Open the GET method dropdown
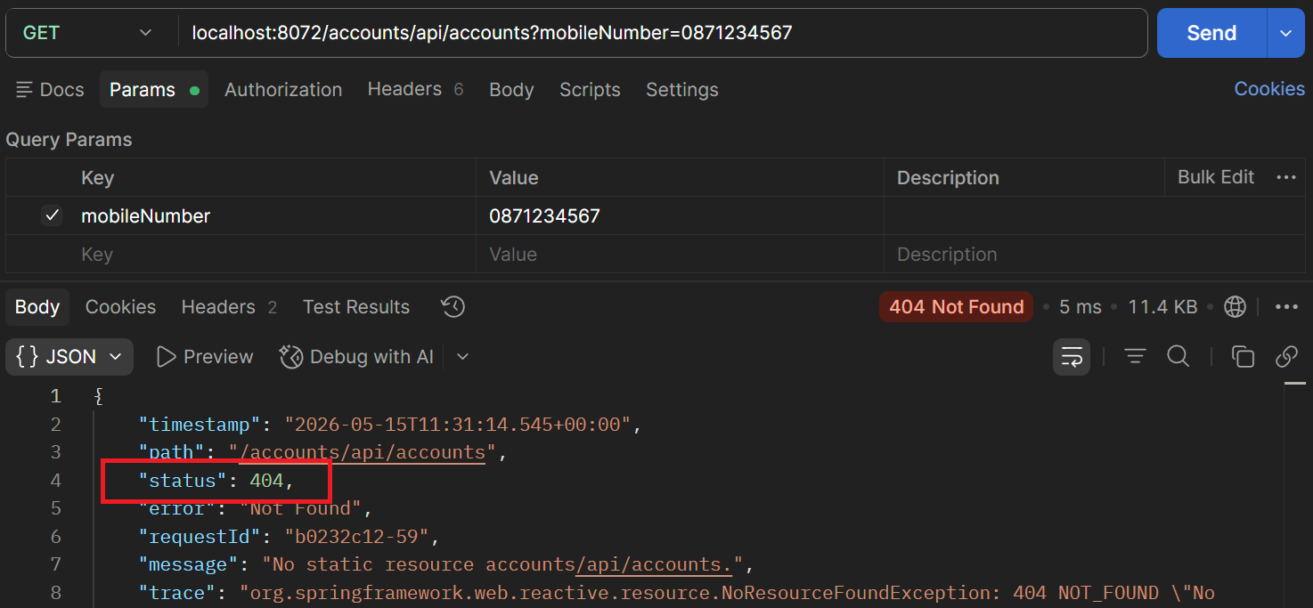 click(x=87, y=33)
